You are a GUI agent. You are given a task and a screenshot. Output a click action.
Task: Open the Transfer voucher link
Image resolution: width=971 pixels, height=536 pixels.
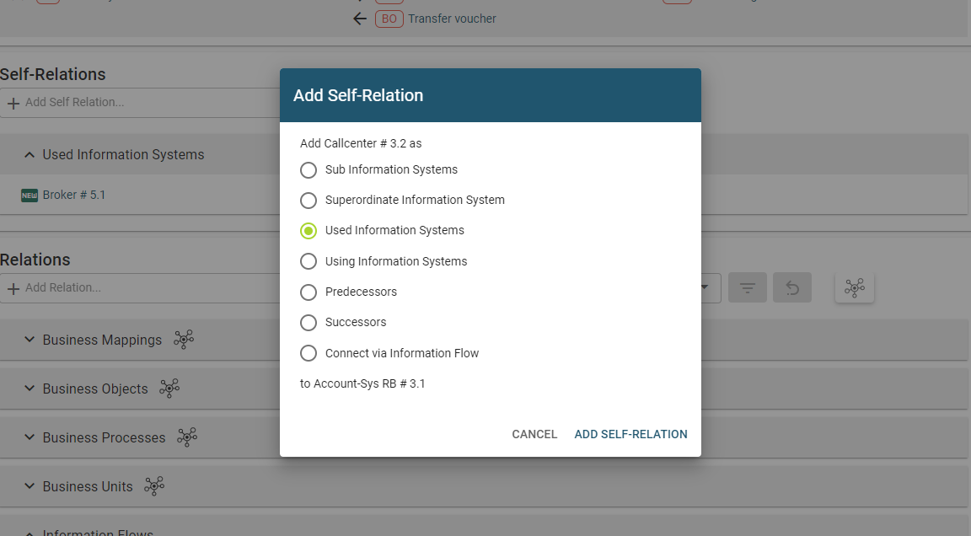452,19
